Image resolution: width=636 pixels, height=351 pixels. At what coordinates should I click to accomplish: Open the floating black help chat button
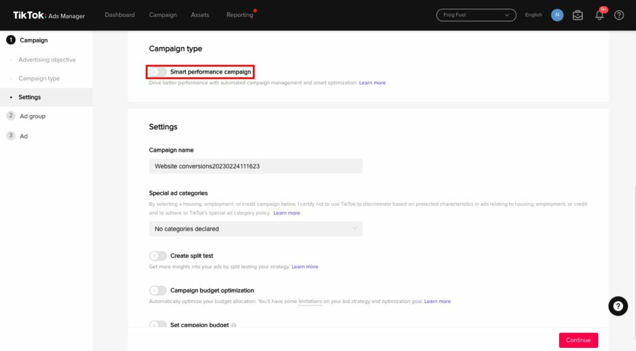618,306
